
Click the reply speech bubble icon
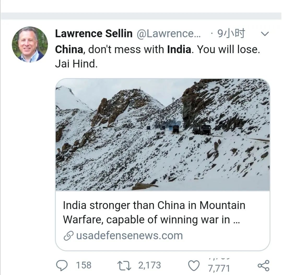[62, 265]
